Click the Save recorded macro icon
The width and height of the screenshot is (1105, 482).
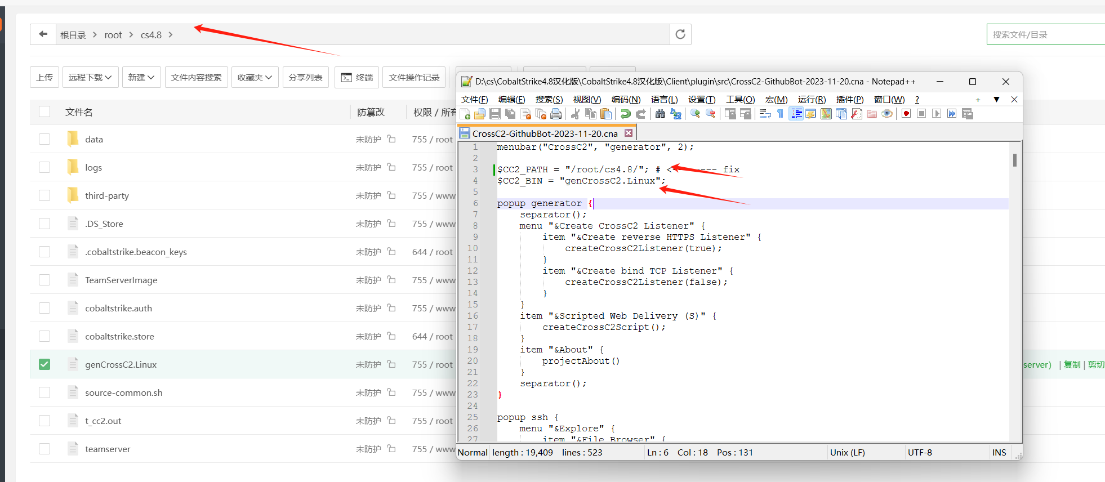tap(967, 114)
